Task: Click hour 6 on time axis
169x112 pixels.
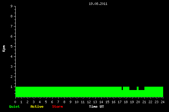Action: tap(52, 102)
